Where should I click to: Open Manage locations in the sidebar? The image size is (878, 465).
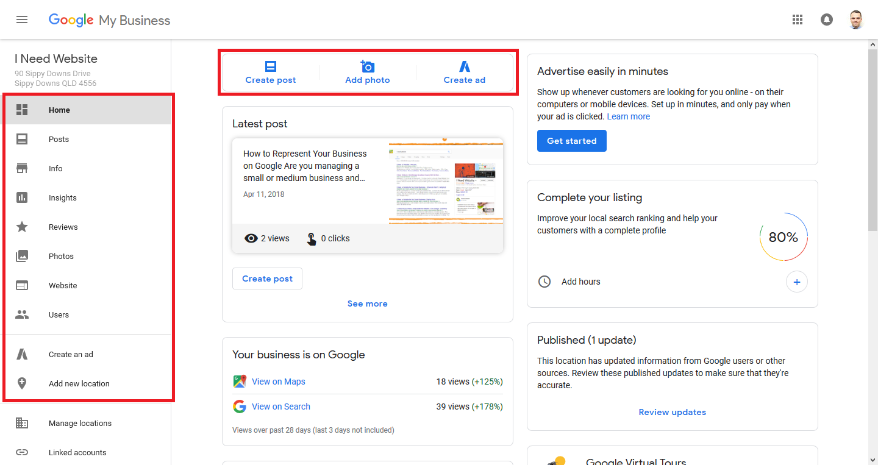pos(80,424)
